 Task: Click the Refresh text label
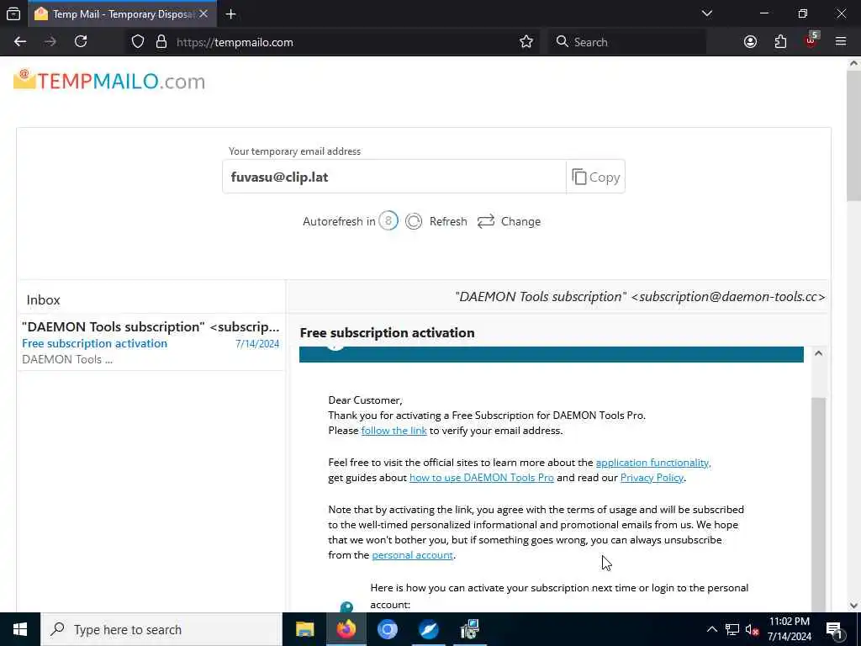click(x=448, y=221)
